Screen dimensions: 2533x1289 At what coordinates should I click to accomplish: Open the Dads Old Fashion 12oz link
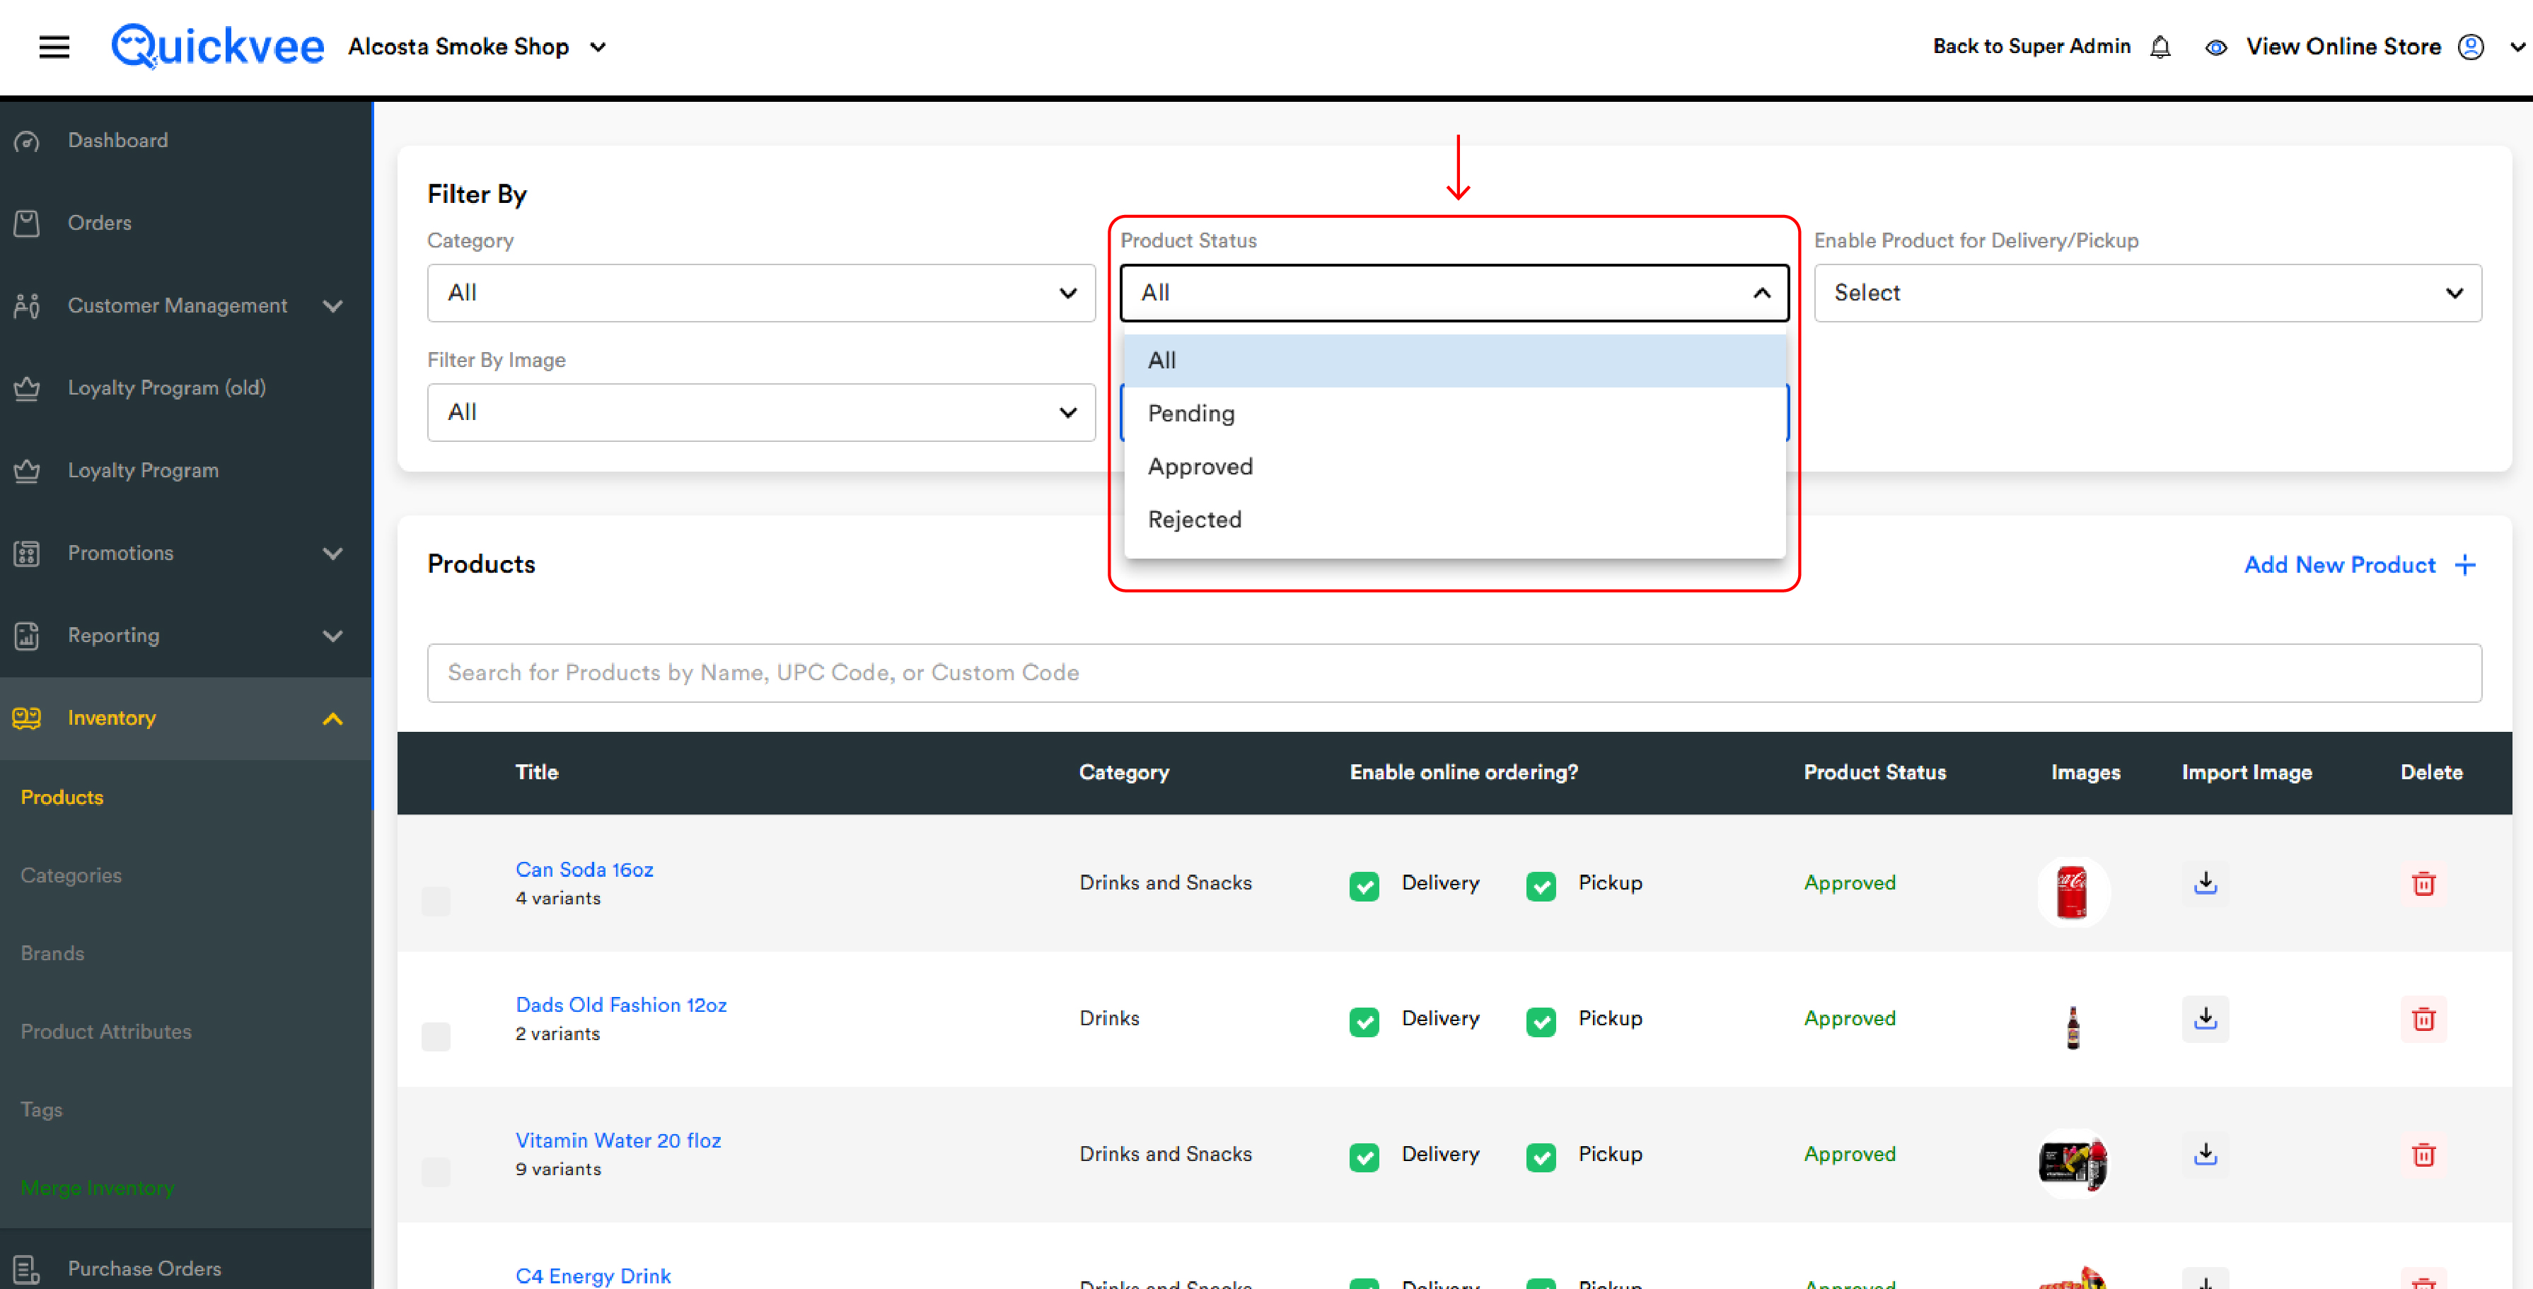pos(620,1005)
